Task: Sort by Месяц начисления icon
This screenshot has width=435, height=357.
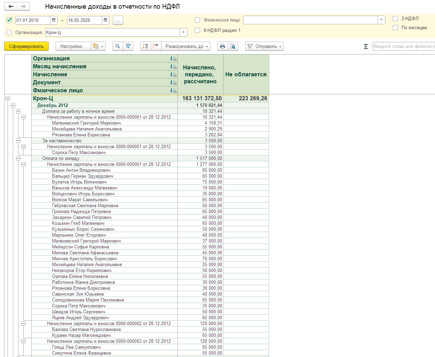Action: [x=173, y=67]
